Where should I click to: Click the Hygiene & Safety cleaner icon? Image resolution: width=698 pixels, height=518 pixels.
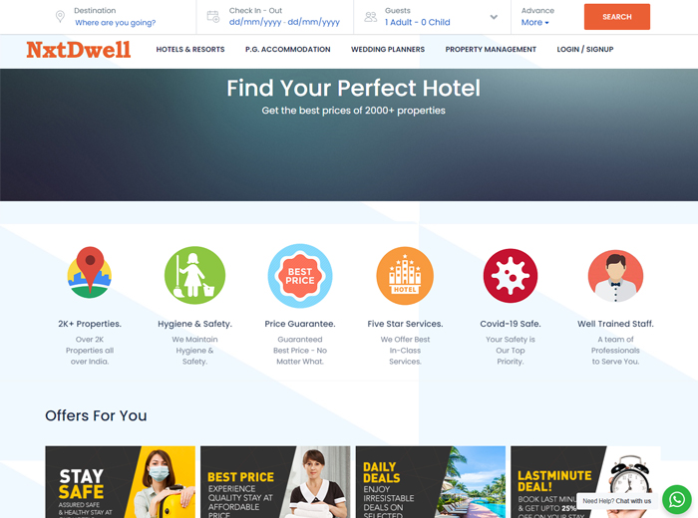pyautogui.click(x=195, y=275)
